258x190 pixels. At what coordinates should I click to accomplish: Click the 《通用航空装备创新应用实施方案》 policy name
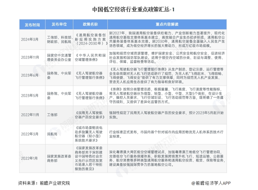tap(90, 40)
